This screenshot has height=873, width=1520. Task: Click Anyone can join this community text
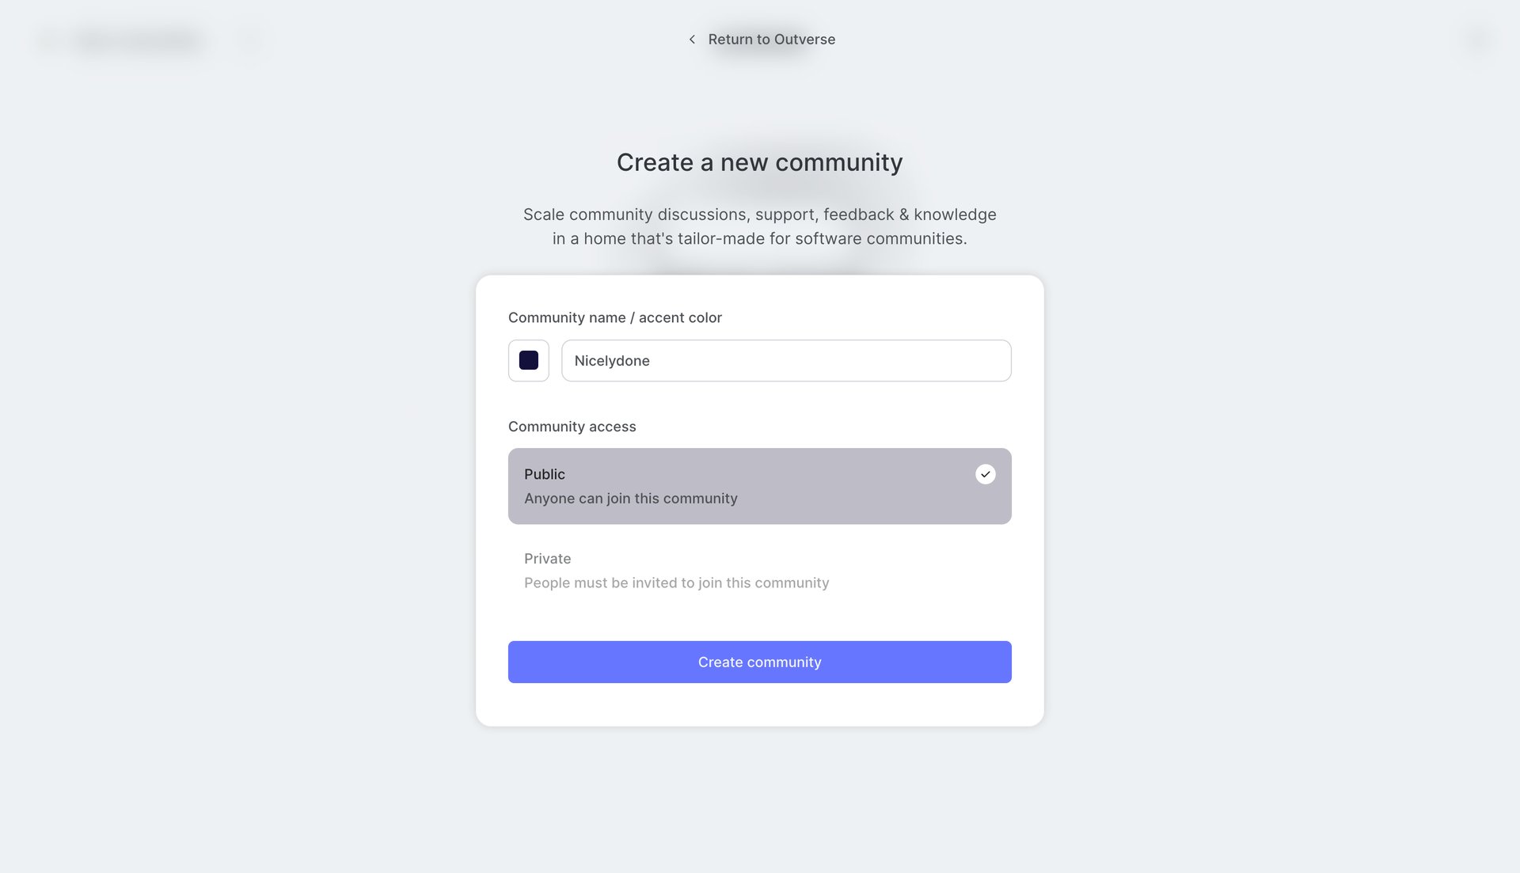pos(630,498)
